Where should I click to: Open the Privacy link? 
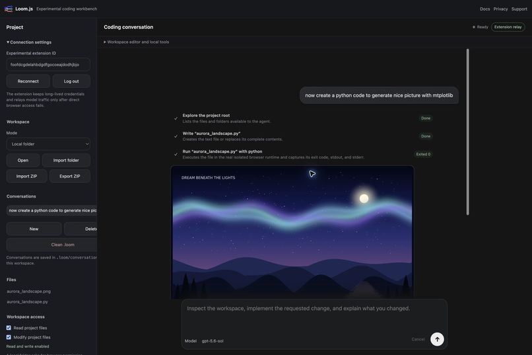[x=500, y=9]
